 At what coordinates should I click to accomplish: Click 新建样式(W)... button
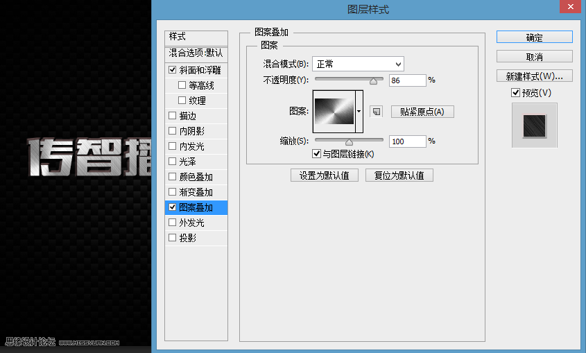pos(535,76)
